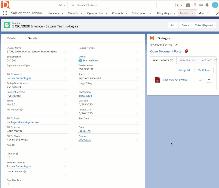Click the PO Number info icon
This screenshot has width=219, height=188.
click(x=21, y=109)
